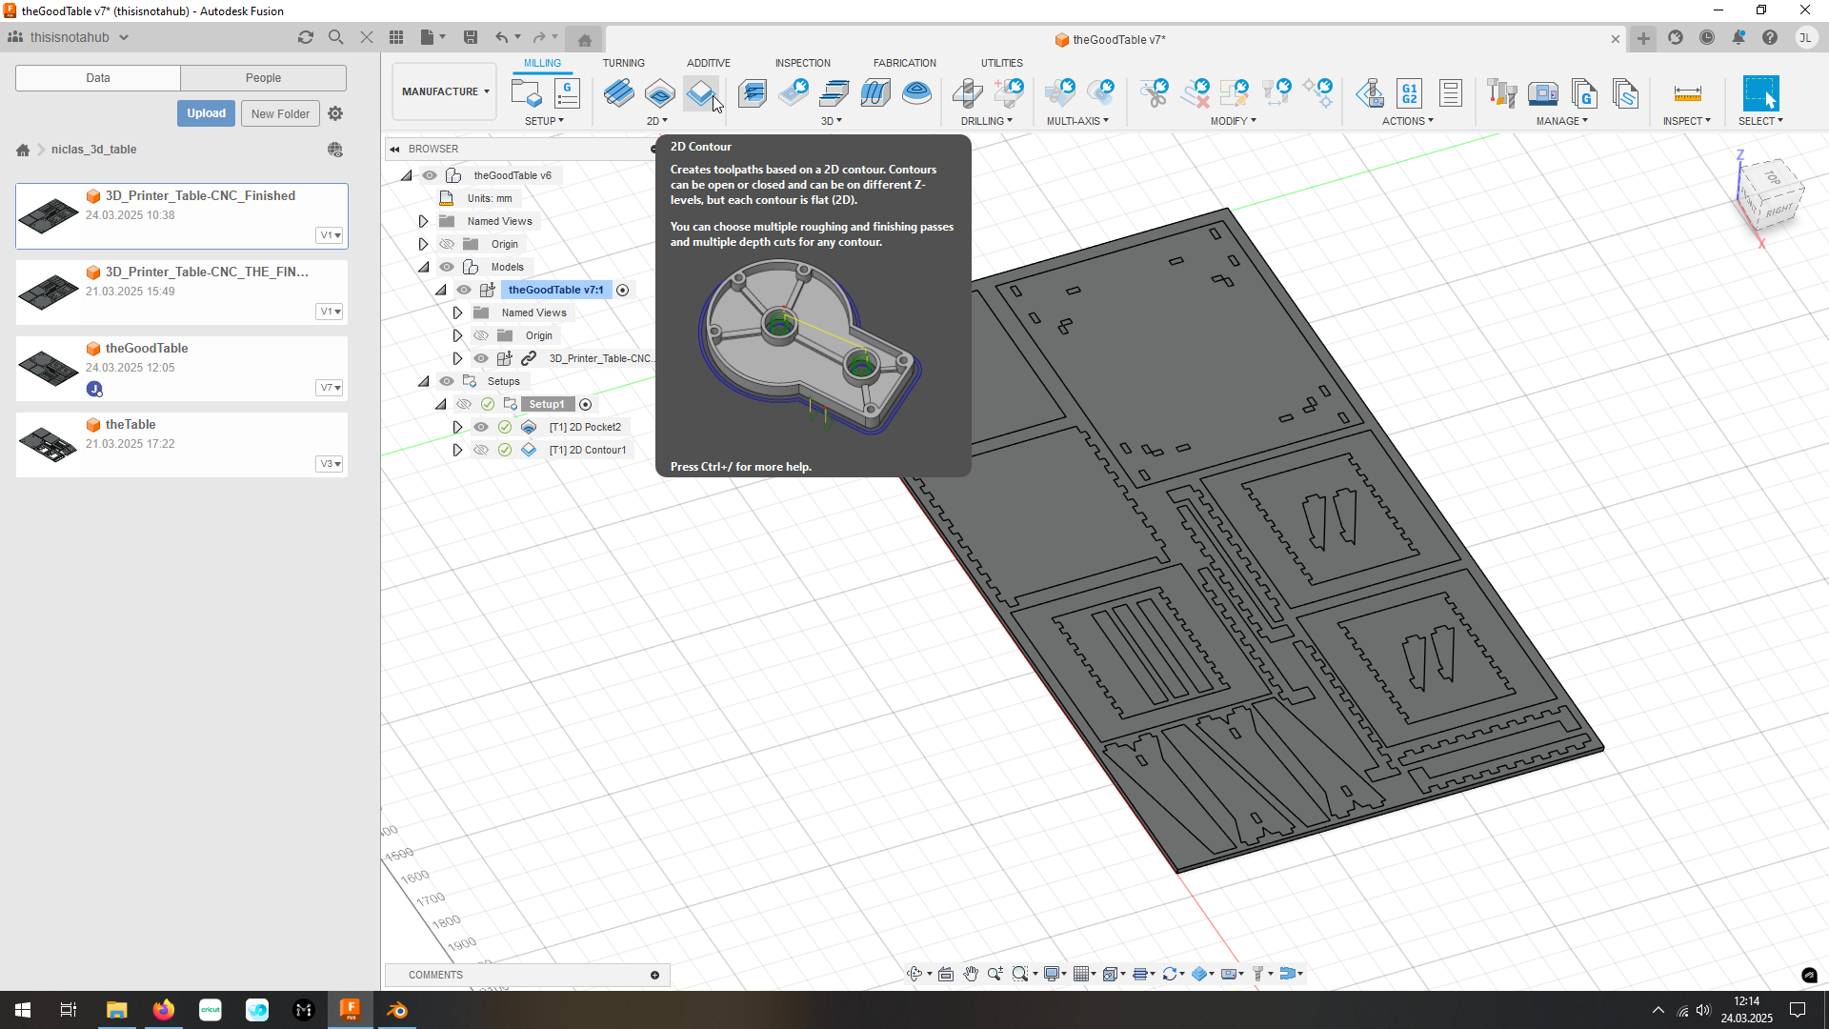The height and width of the screenshot is (1029, 1829).
Task: Search in the data panel
Action: [x=336, y=37]
